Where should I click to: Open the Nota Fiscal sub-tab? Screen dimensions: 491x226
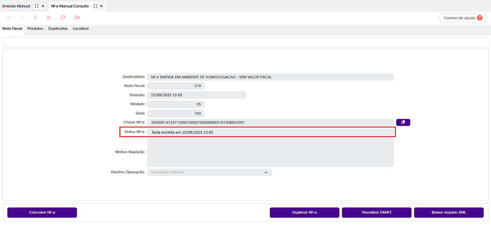point(12,28)
